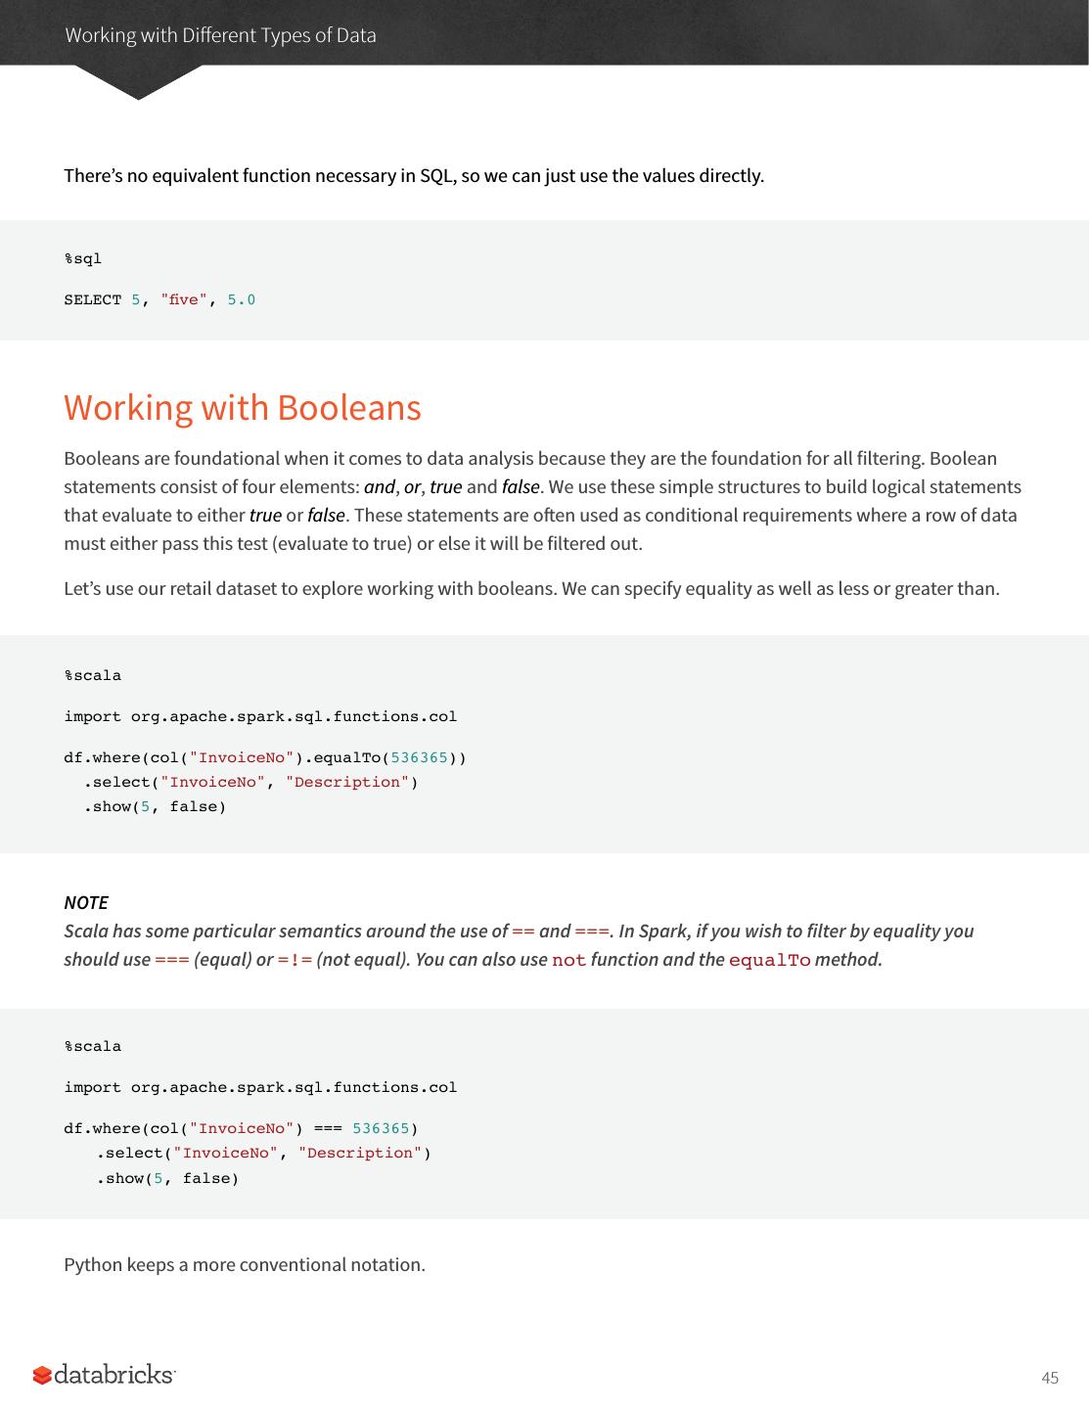Click the Databricks logo icon in the footer
The width and height of the screenshot is (1089, 1409).
click(42, 1376)
